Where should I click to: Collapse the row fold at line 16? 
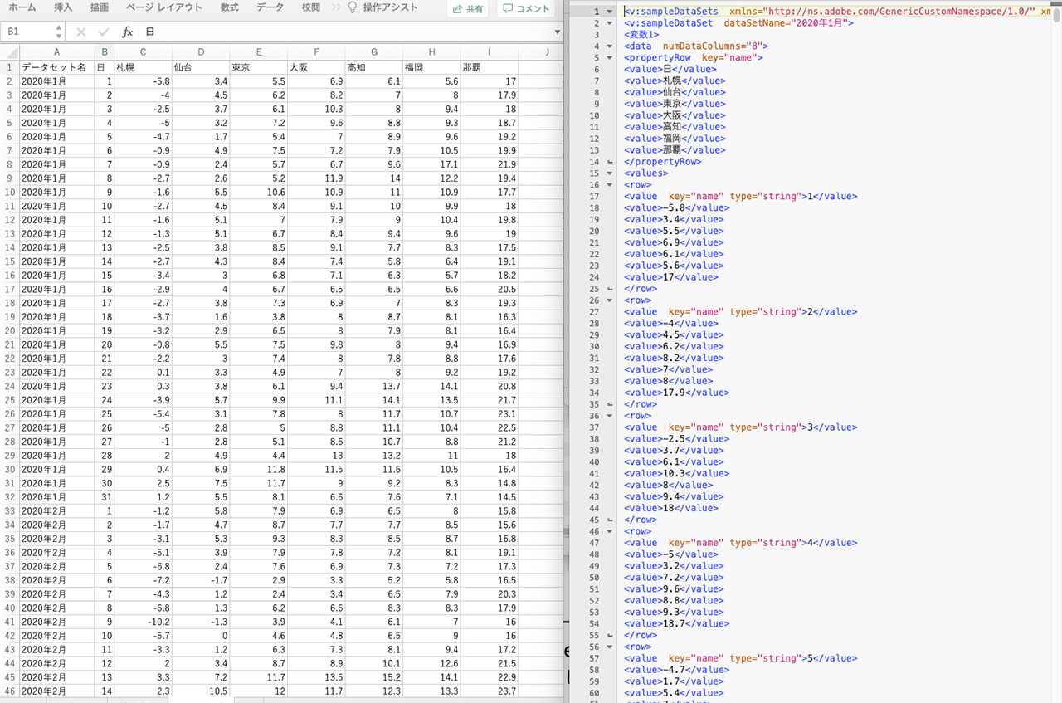(x=610, y=185)
